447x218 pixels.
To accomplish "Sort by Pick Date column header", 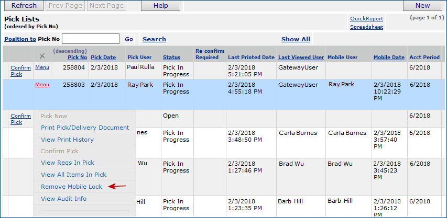I will tap(103, 57).
